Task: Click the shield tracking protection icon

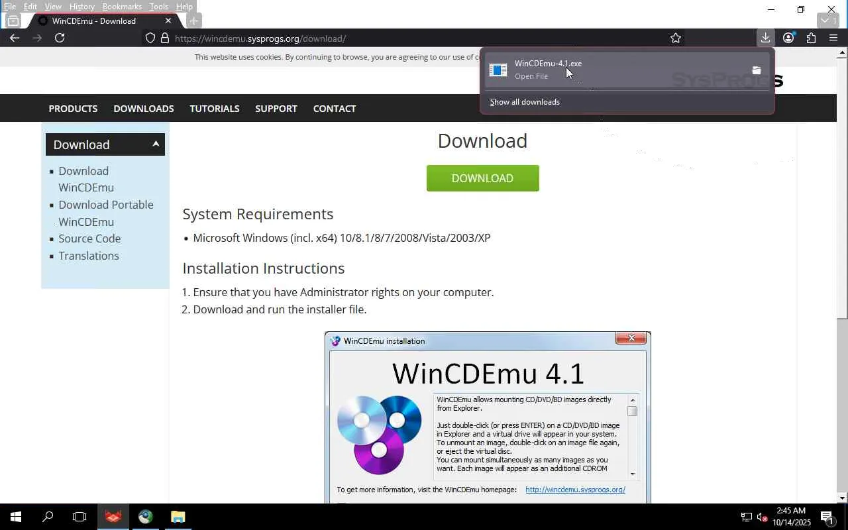Action: 150,38
